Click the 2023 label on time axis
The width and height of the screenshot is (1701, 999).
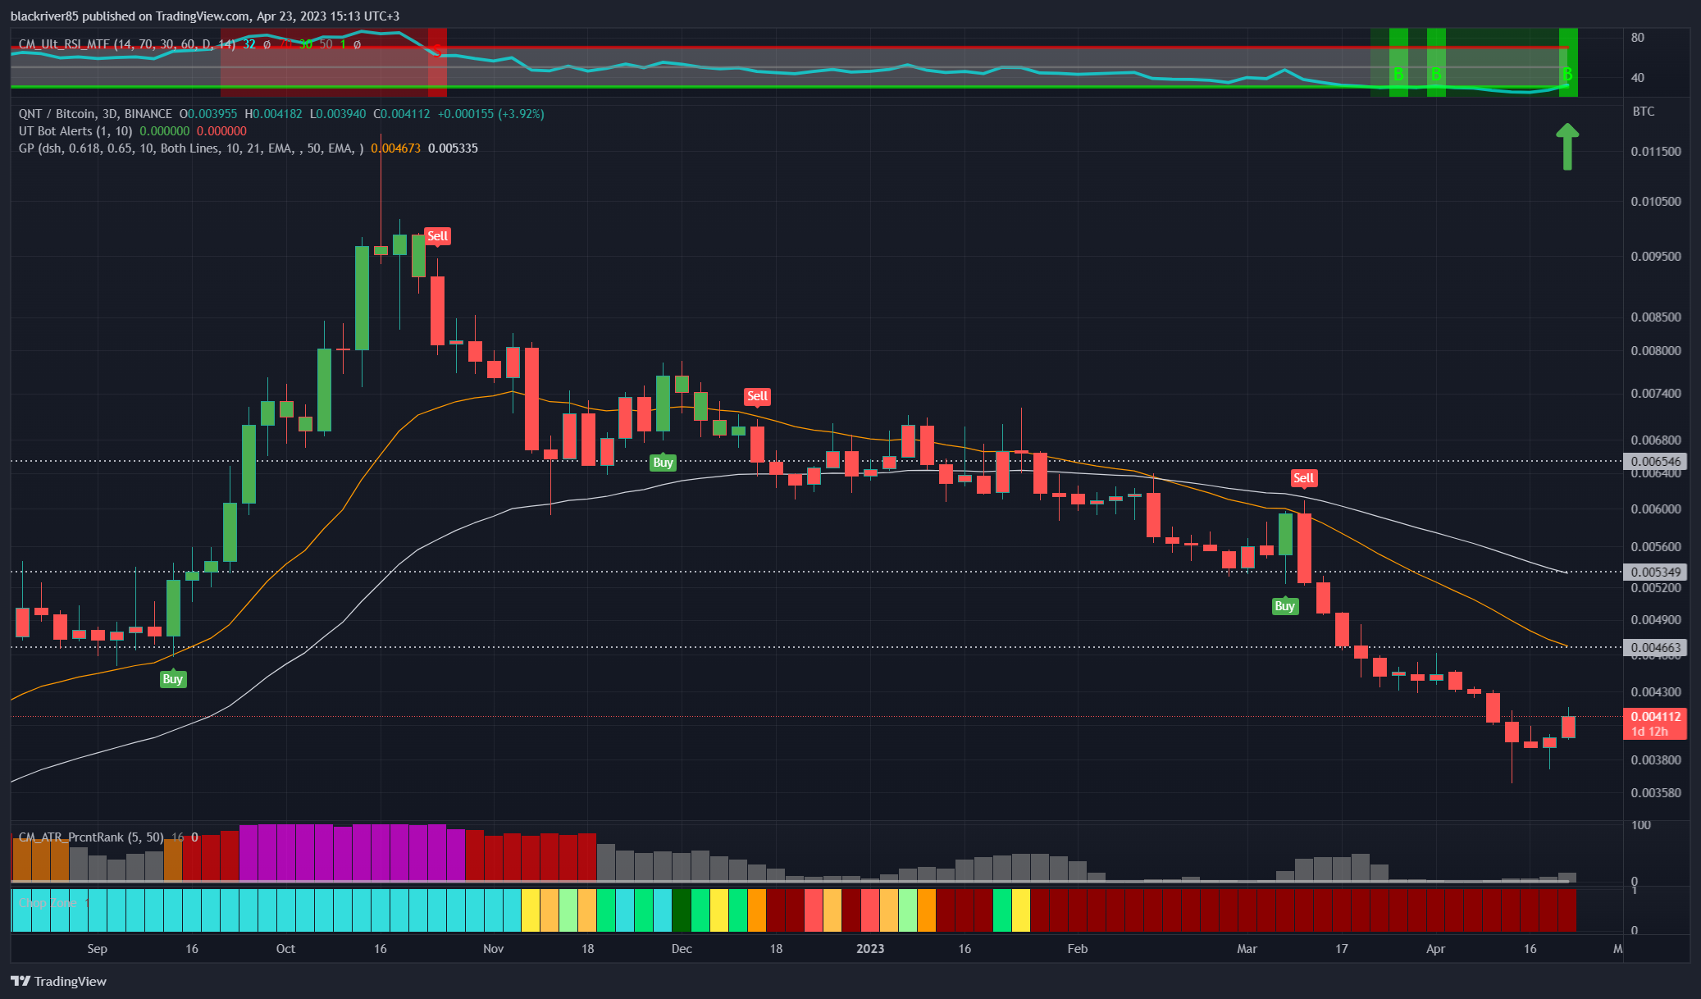click(x=870, y=949)
